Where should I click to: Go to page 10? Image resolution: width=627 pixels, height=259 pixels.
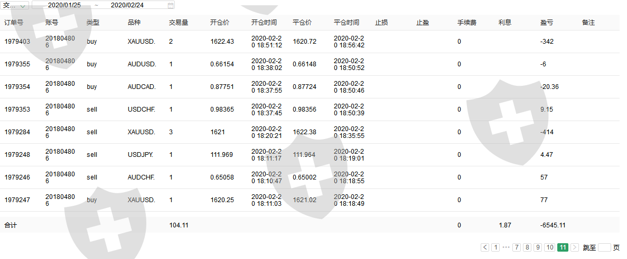click(x=550, y=247)
